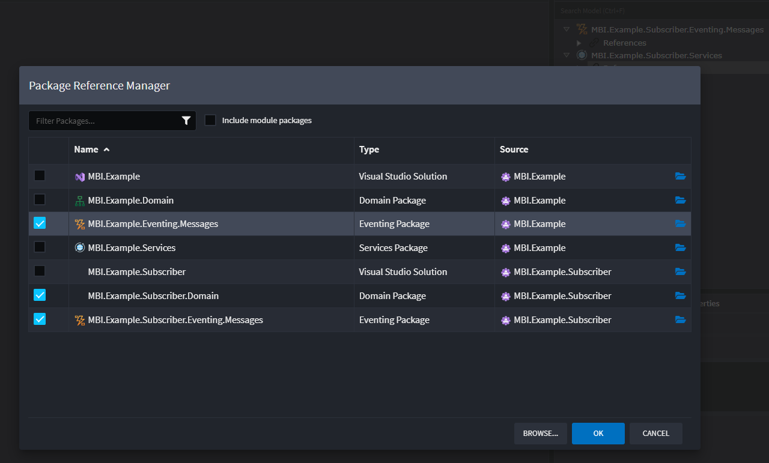Open folder icon for MBI.Example.Domain row
769x463 pixels.
[x=680, y=200]
